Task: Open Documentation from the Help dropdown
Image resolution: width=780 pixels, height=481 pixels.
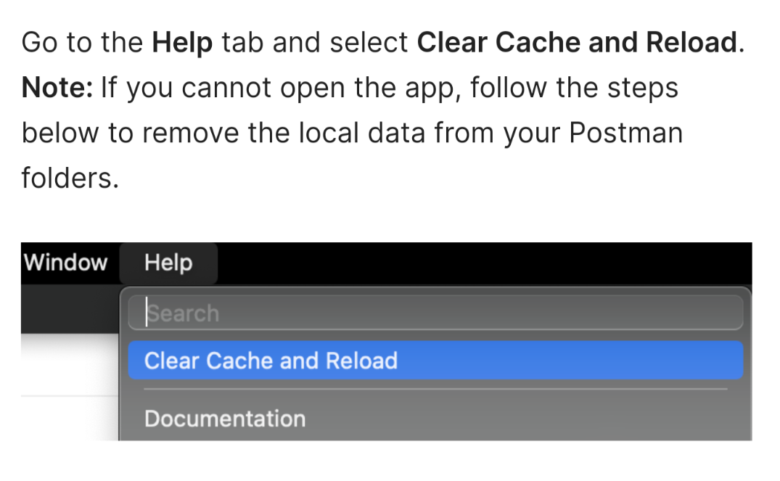Action: click(225, 419)
